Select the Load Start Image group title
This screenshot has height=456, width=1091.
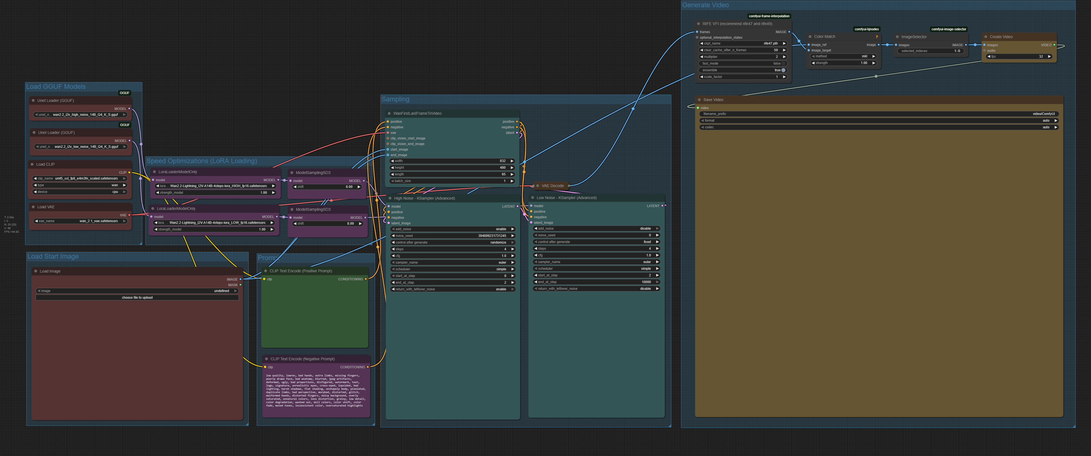pos(53,256)
